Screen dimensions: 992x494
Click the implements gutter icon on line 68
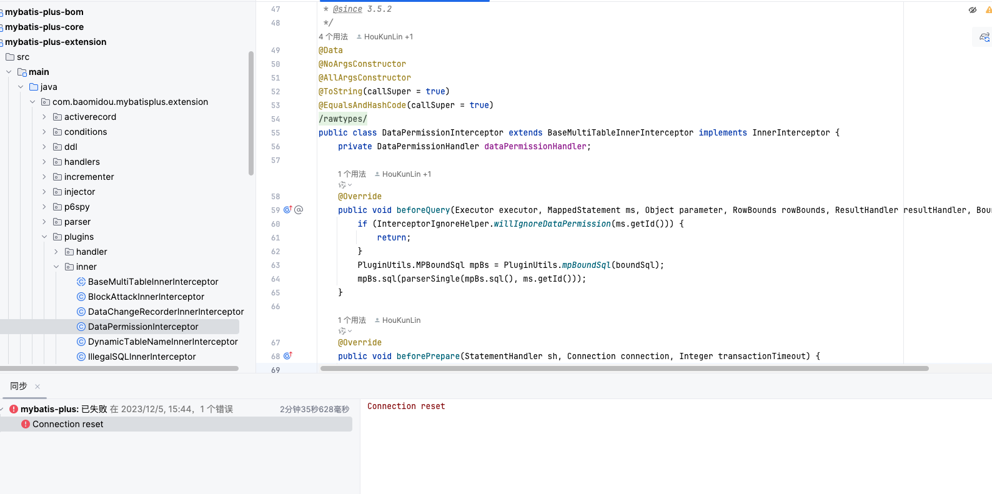pos(288,356)
